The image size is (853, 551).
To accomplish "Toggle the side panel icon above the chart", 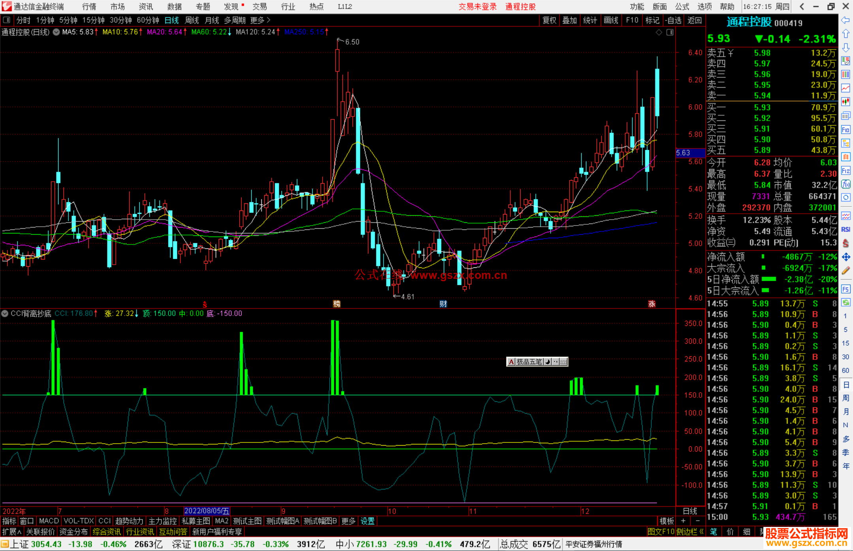I will click(670, 32).
